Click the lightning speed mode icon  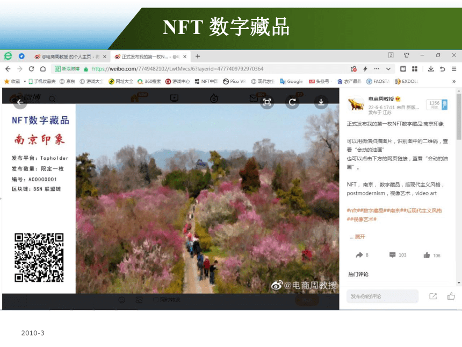[x=365, y=69]
